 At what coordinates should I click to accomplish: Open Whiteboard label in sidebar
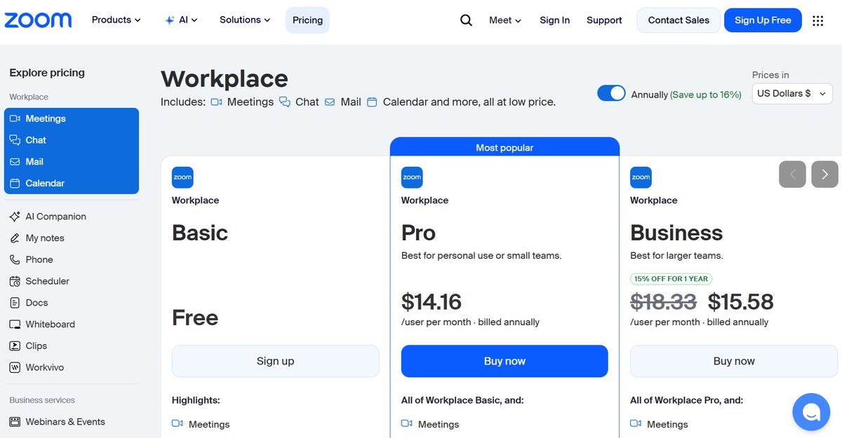51,324
